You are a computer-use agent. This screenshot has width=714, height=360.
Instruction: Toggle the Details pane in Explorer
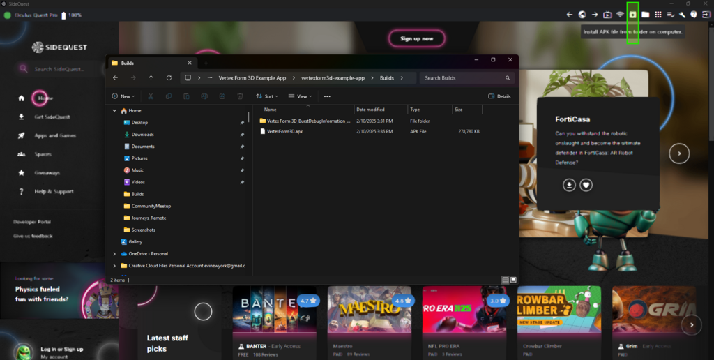point(499,96)
